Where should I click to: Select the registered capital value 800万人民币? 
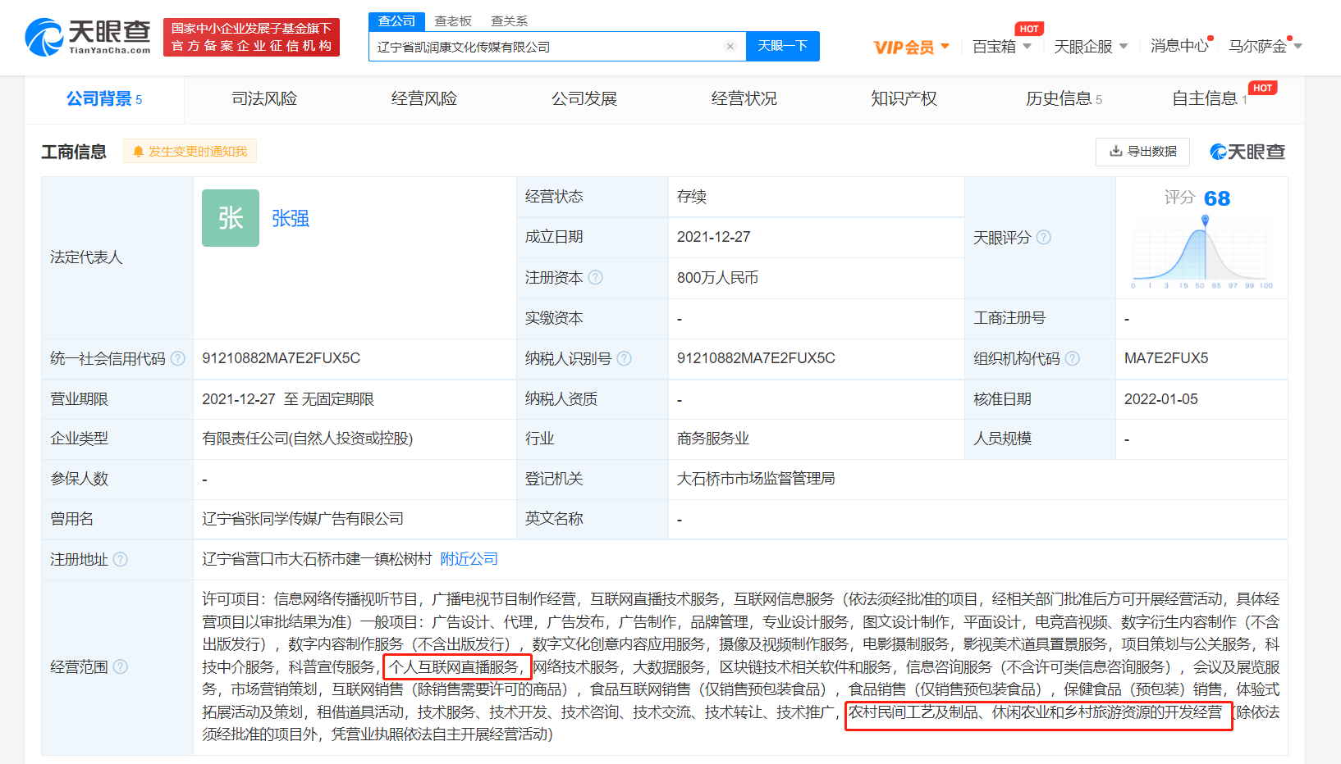pos(717,278)
